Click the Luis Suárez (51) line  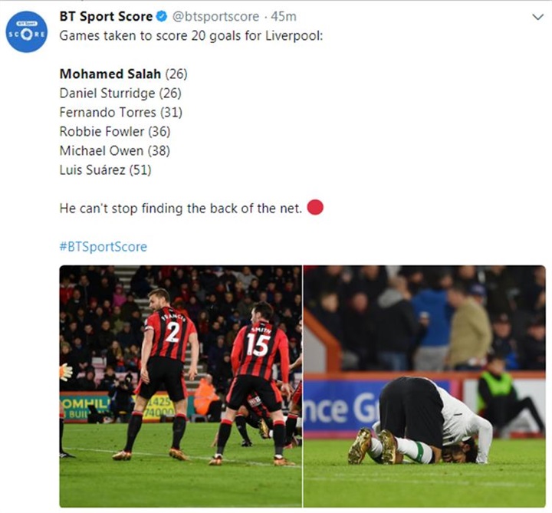point(105,169)
